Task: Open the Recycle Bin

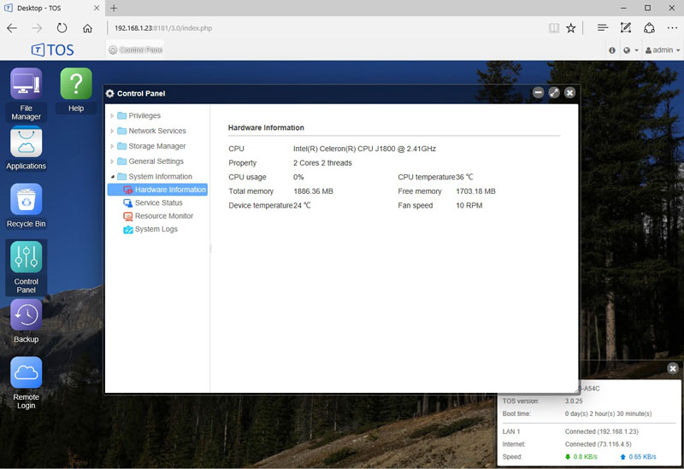Action: (x=26, y=200)
